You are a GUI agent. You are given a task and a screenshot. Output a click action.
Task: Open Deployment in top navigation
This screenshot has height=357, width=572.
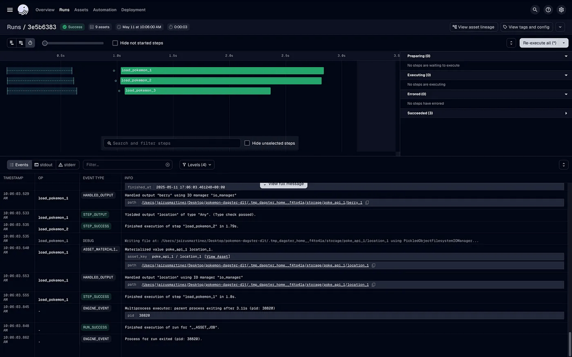pos(133,10)
